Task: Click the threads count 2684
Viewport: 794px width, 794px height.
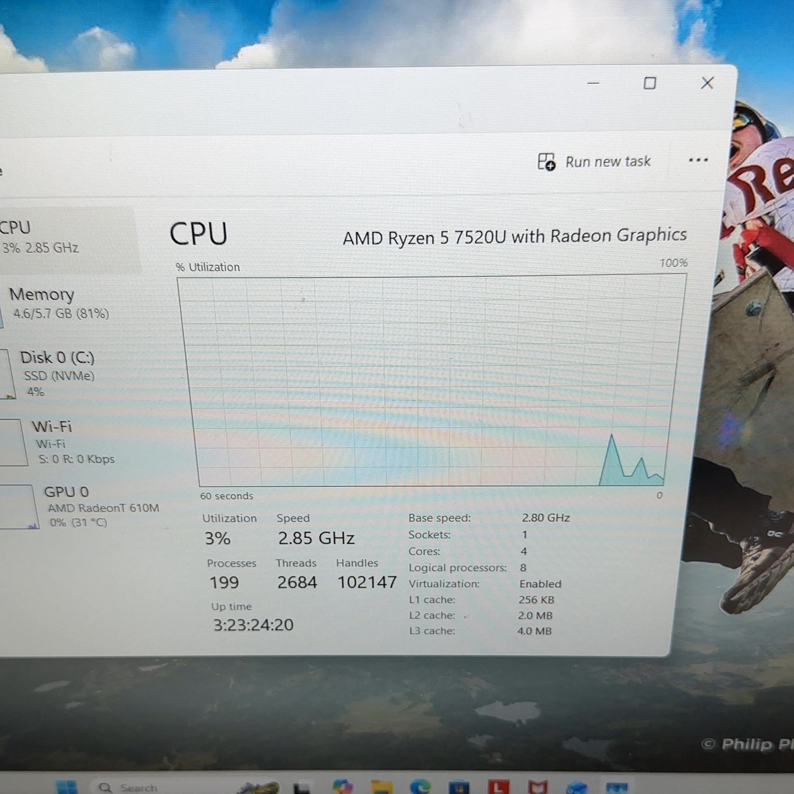Action: 297,582
